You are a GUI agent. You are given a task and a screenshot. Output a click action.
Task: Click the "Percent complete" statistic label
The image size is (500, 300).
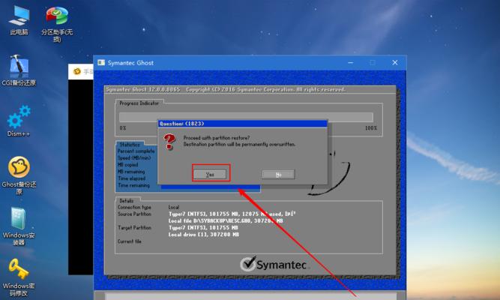coord(136,151)
